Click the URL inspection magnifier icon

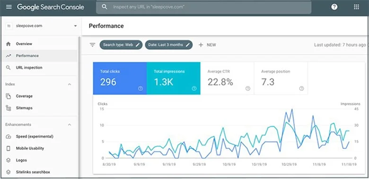[8, 68]
